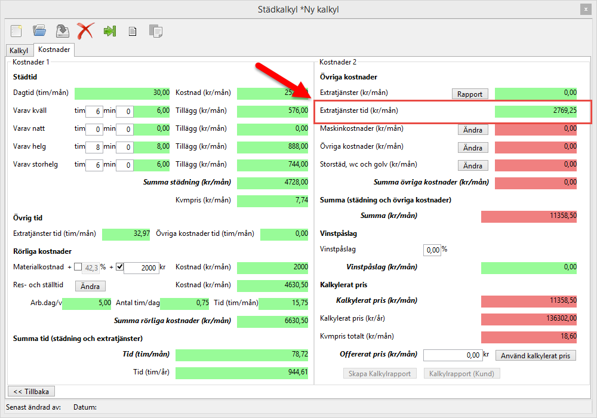
Task: Click the Använd kalkylerat pris button
Action: pos(536,356)
